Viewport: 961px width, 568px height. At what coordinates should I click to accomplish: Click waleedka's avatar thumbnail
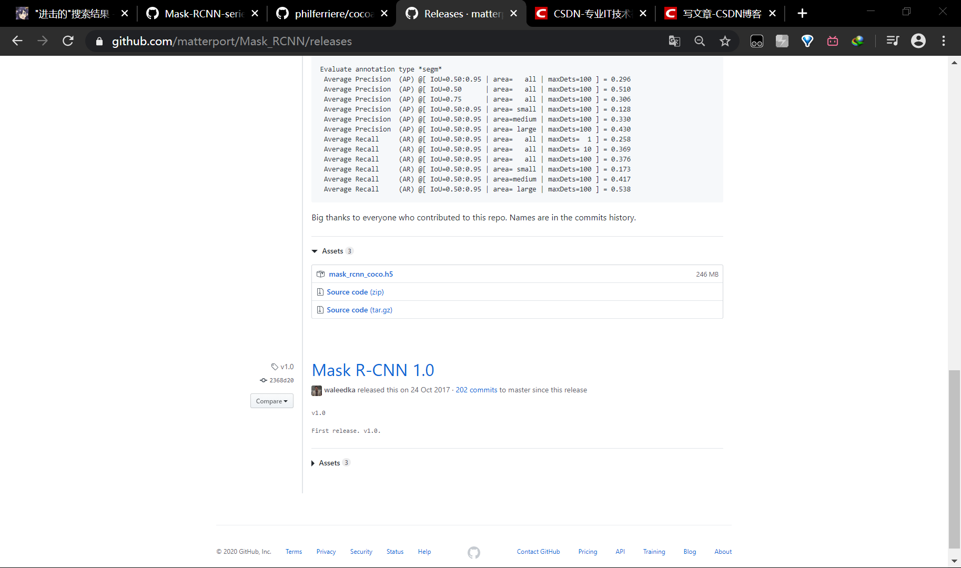click(x=316, y=390)
